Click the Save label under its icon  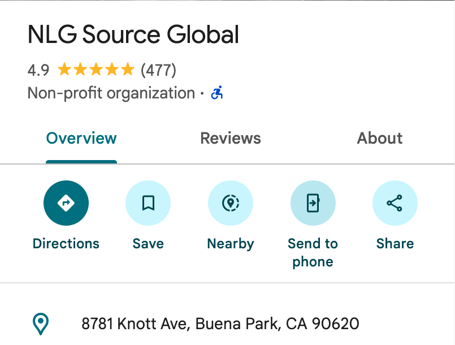148,243
